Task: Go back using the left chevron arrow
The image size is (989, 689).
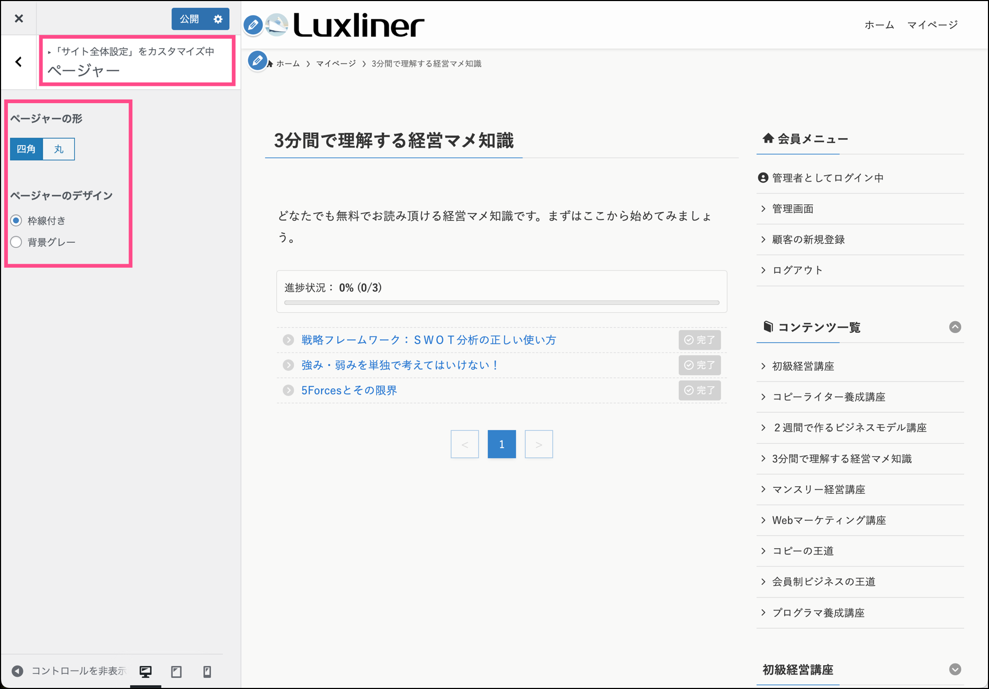Action: [19, 62]
